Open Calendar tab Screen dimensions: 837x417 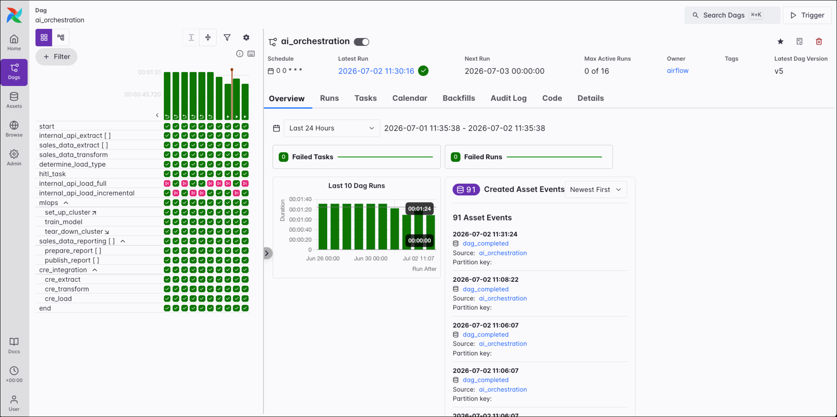point(410,99)
